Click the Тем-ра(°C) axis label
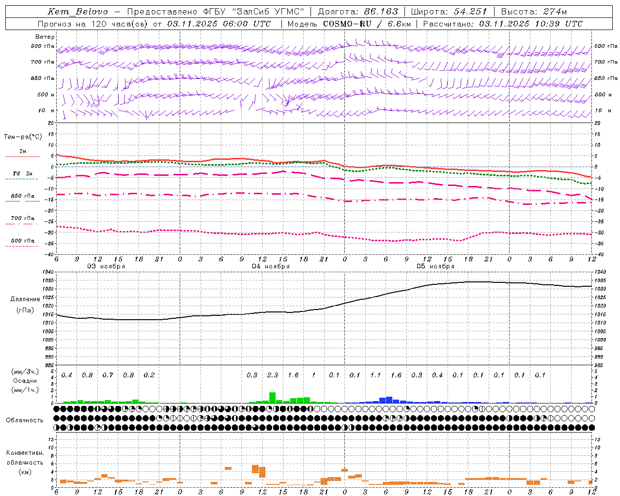Image resolution: width=620 pixels, height=496 pixels. coord(23,137)
